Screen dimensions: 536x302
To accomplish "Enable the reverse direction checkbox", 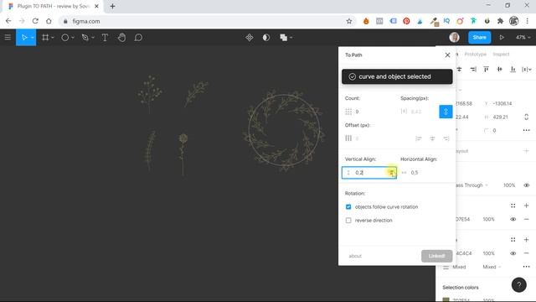I will pos(348,220).
